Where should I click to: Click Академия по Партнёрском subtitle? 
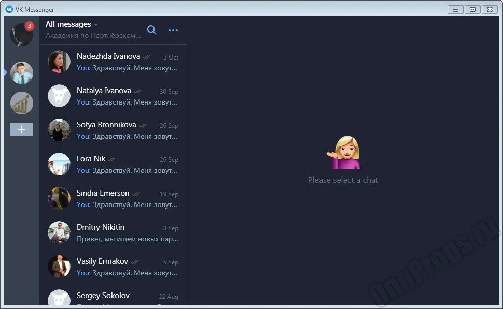pyautogui.click(x=93, y=36)
